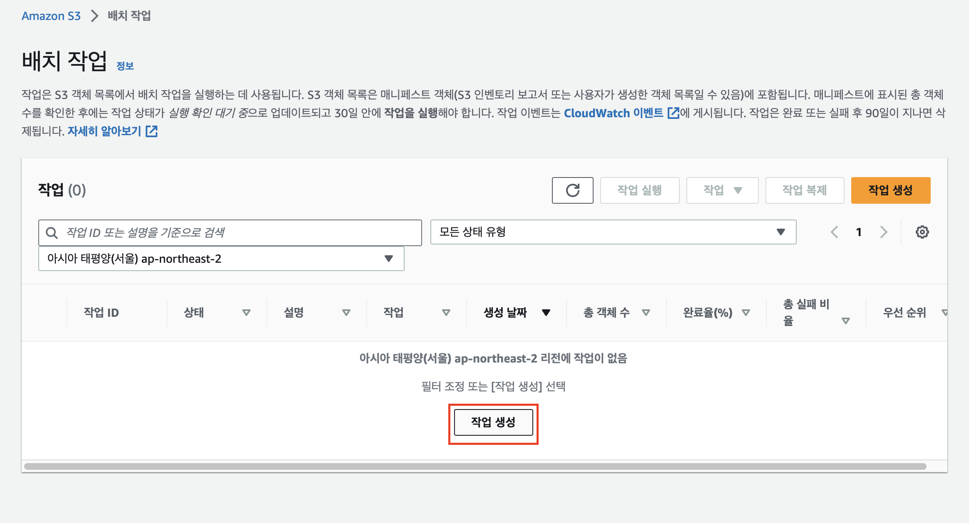Sort by 생성 날짜 column arrow
Screen dimensions: 969x523
(x=546, y=313)
